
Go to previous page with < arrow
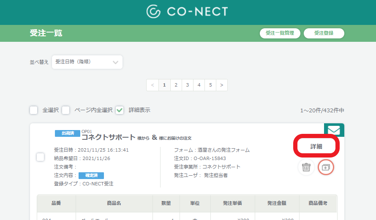153,85
